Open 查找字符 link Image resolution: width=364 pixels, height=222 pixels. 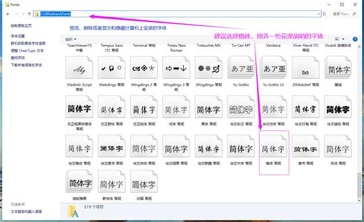pos(18,58)
